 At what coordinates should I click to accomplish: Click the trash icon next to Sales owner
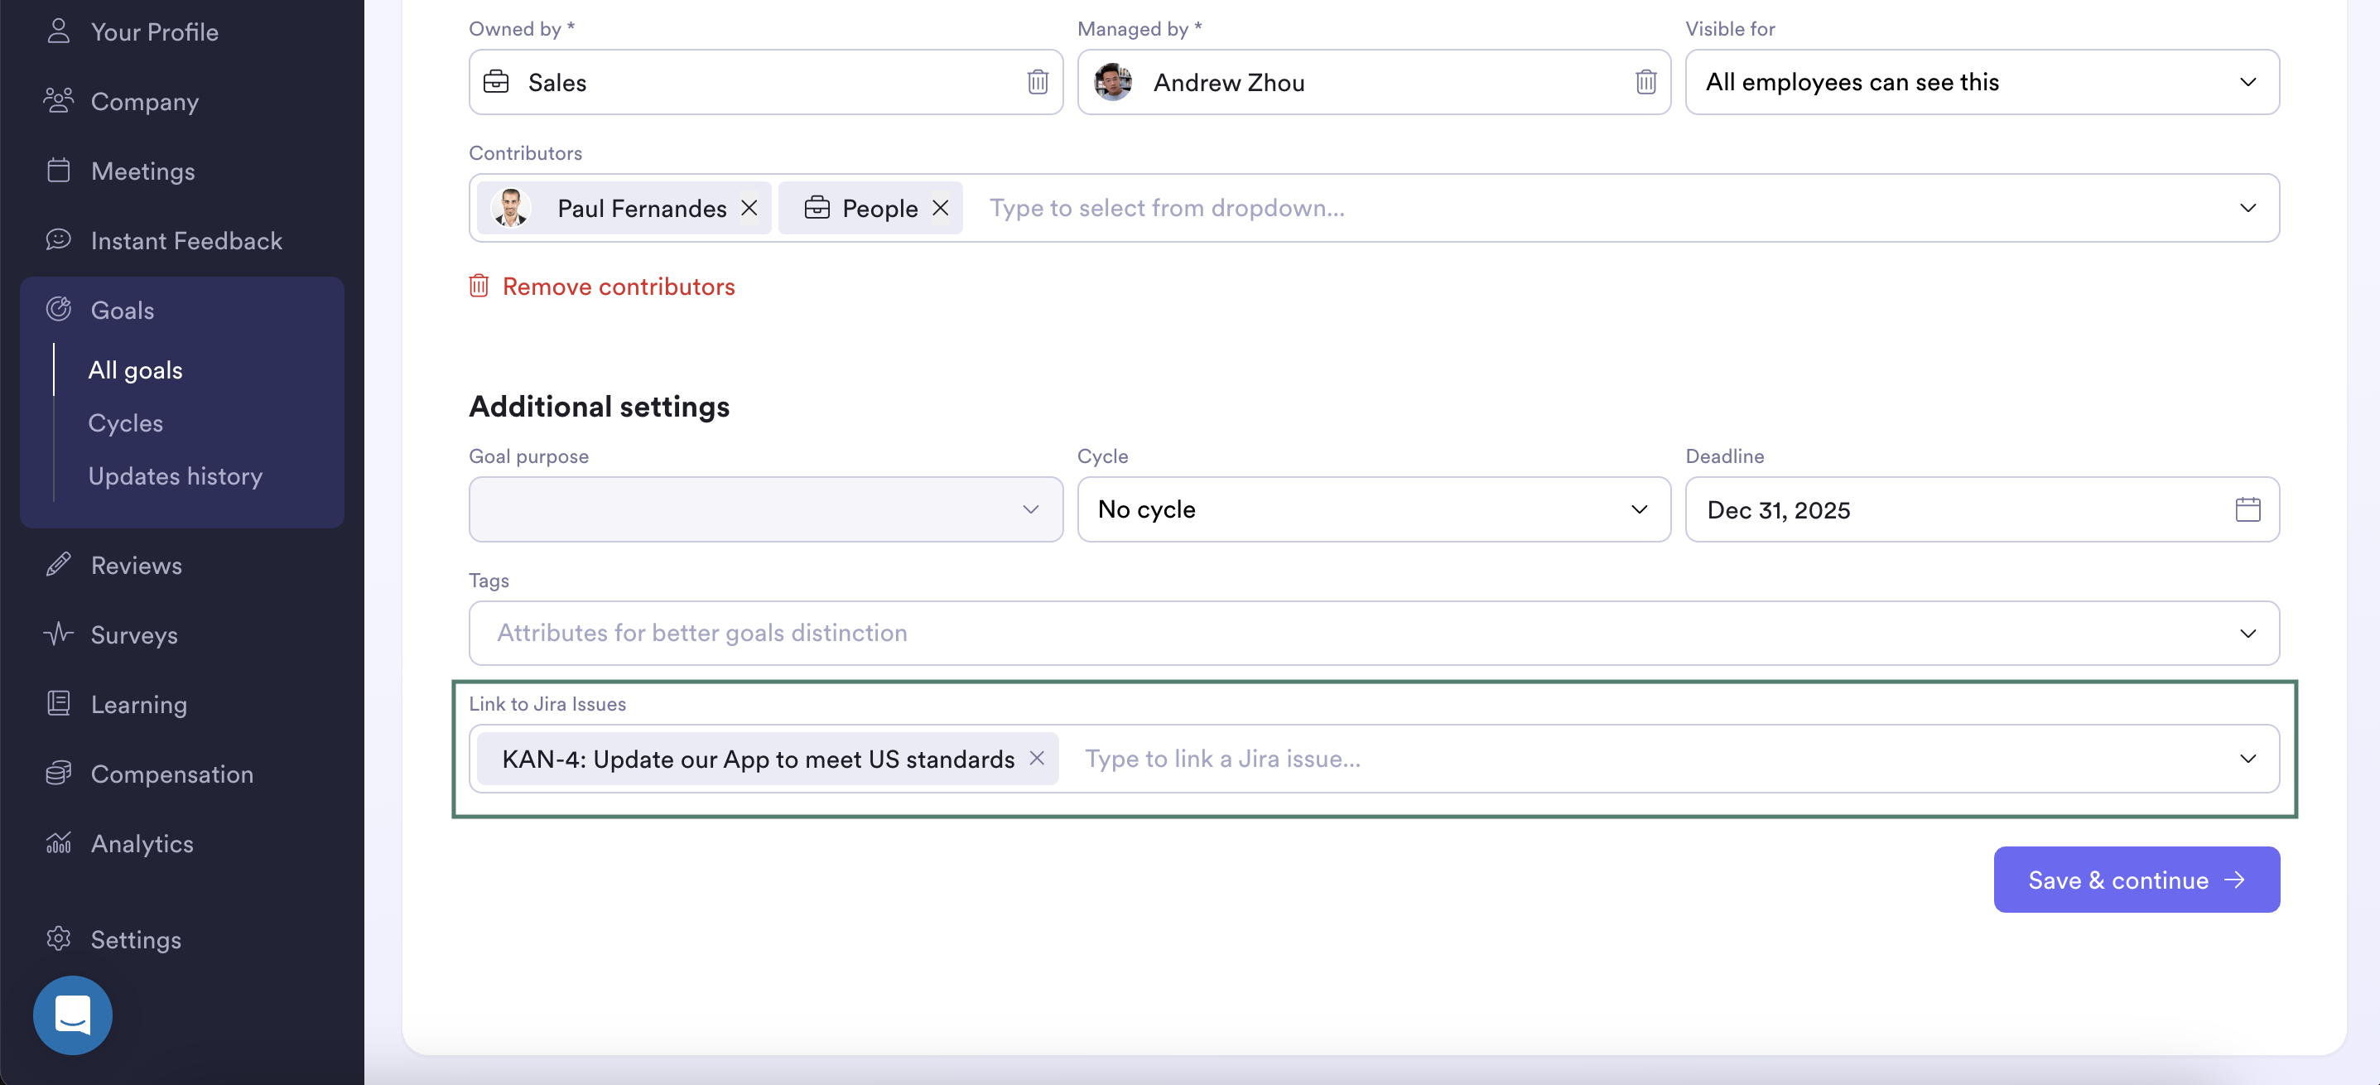pyautogui.click(x=1038, y=81)
